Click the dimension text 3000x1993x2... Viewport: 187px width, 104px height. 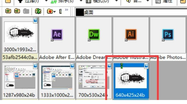(x=20, y=49)
